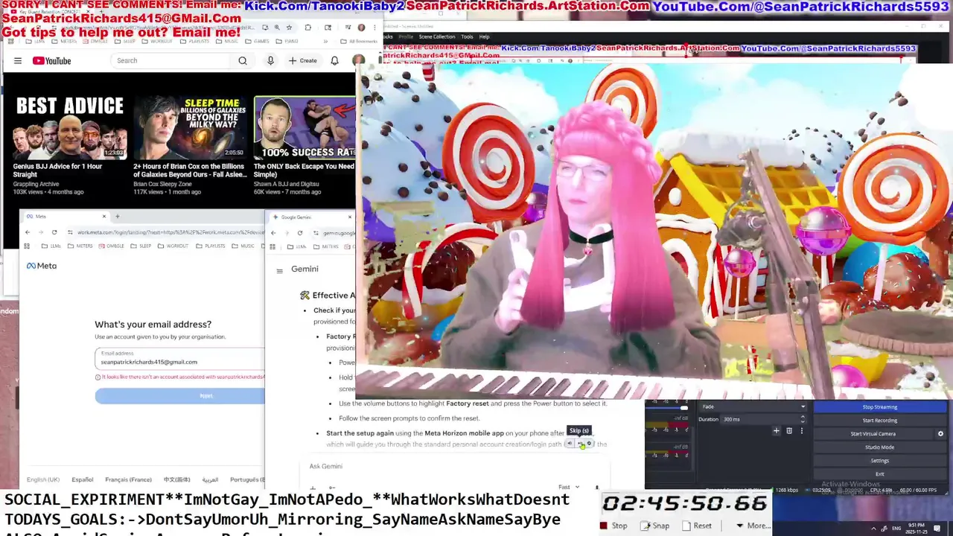Viewport: 953px width, 536px height.
Task: Click Stop Streaming in OBS
Action: pos(880,407)
